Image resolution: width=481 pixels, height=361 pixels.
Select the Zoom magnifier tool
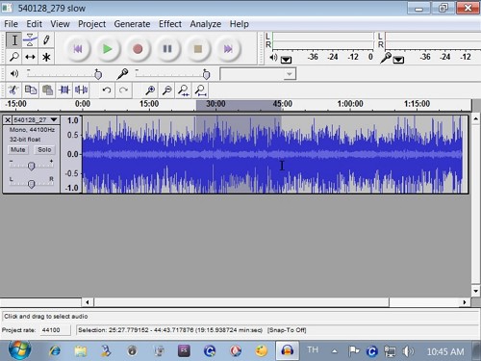click(x=14, y=57)
